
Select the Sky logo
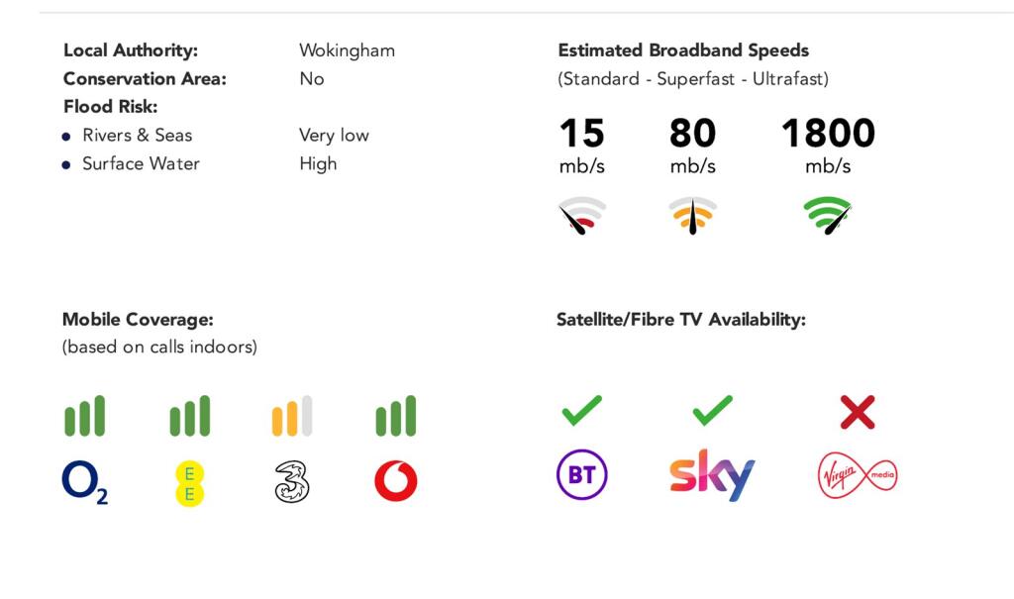point(712,475)
